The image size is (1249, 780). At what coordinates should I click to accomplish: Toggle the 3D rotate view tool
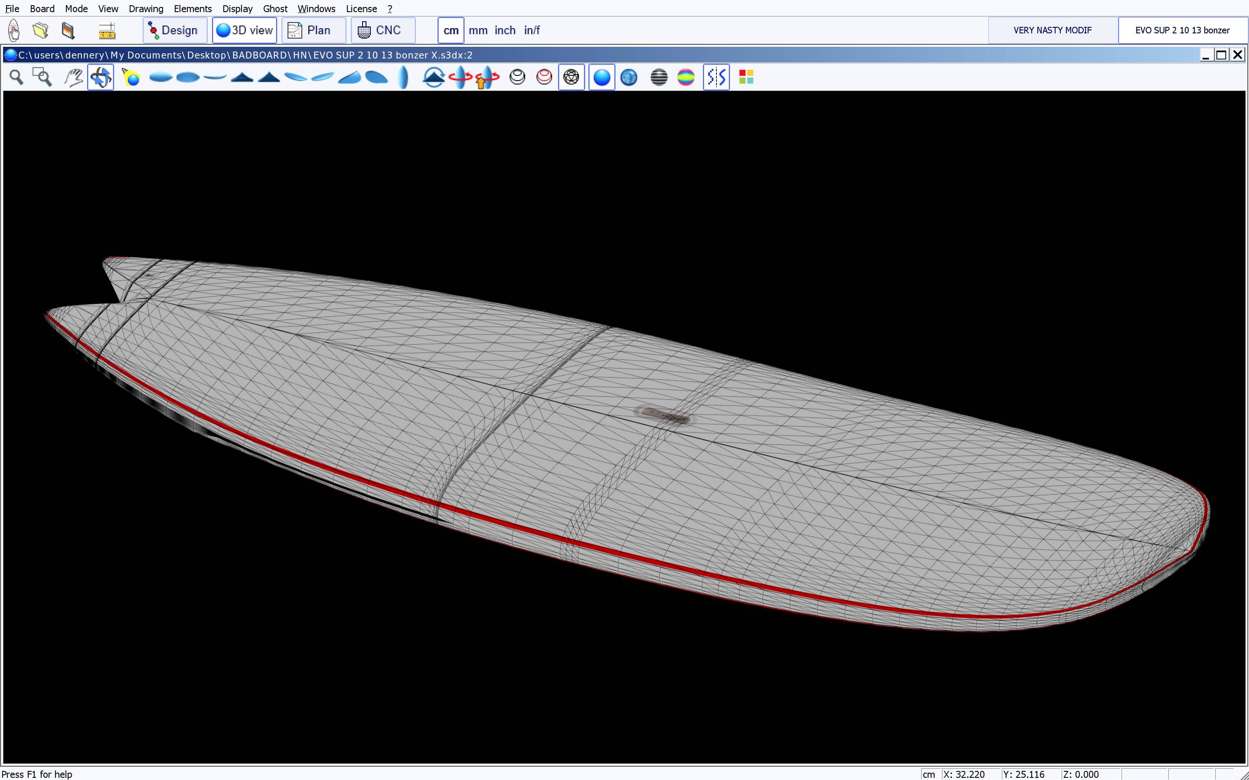(x=101, y=78)
